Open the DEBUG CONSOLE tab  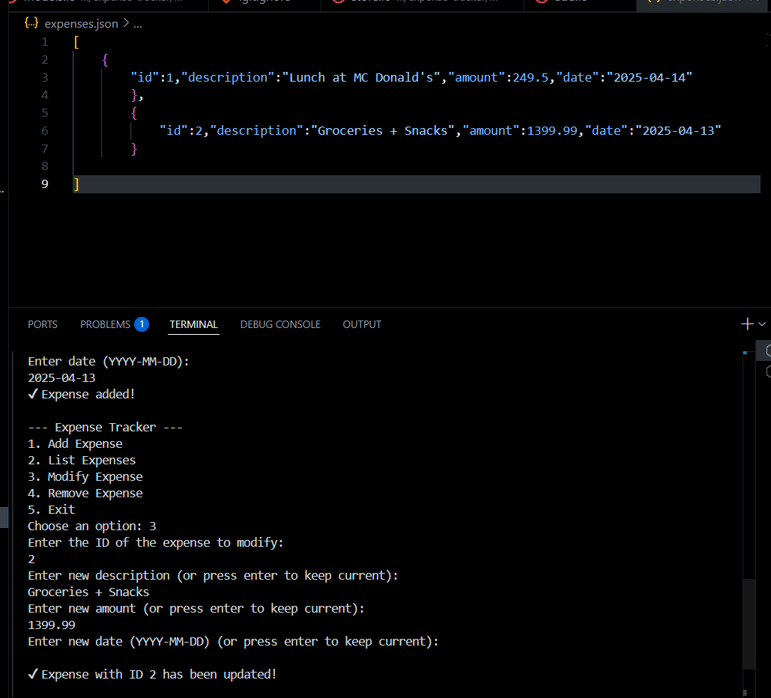[280, 324]
